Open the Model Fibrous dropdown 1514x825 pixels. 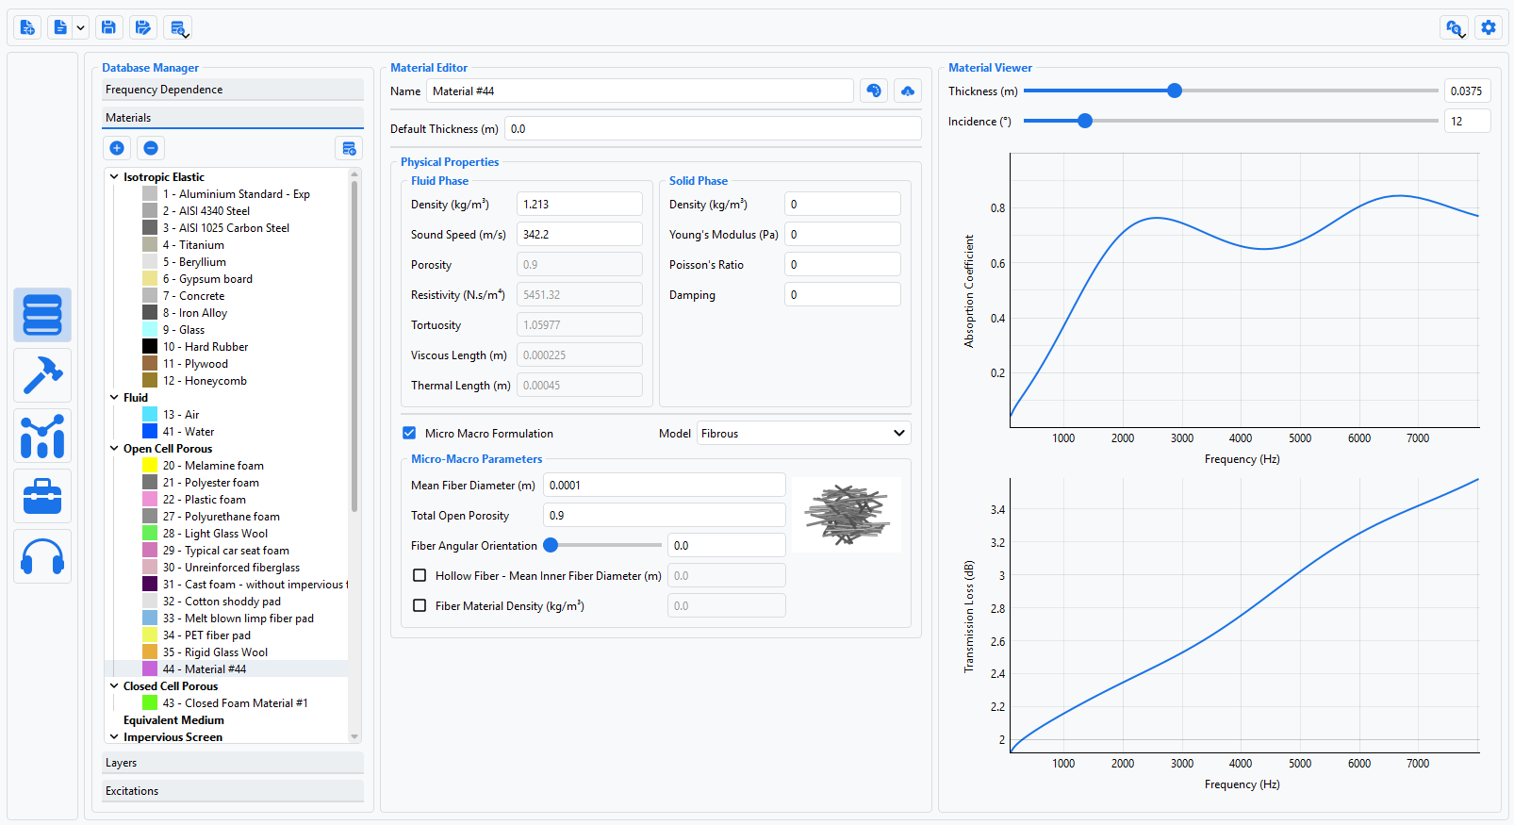click(x=803, y=433)
